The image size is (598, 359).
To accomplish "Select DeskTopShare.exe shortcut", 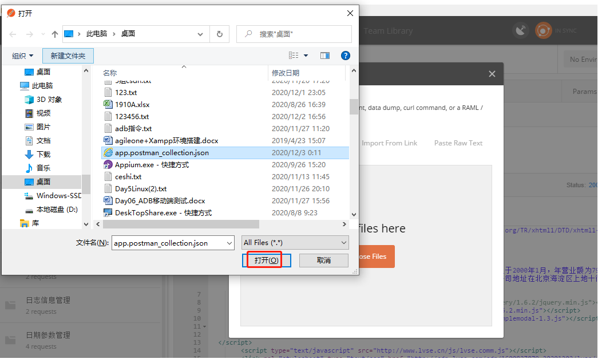I will [x=225, y=213].
